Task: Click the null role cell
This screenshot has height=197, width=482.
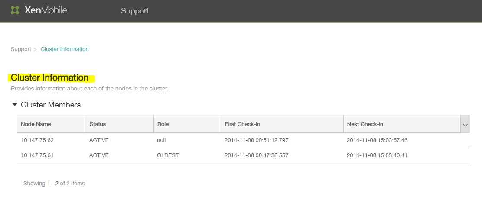Action: pyautogui.click(x=162, y=140)
